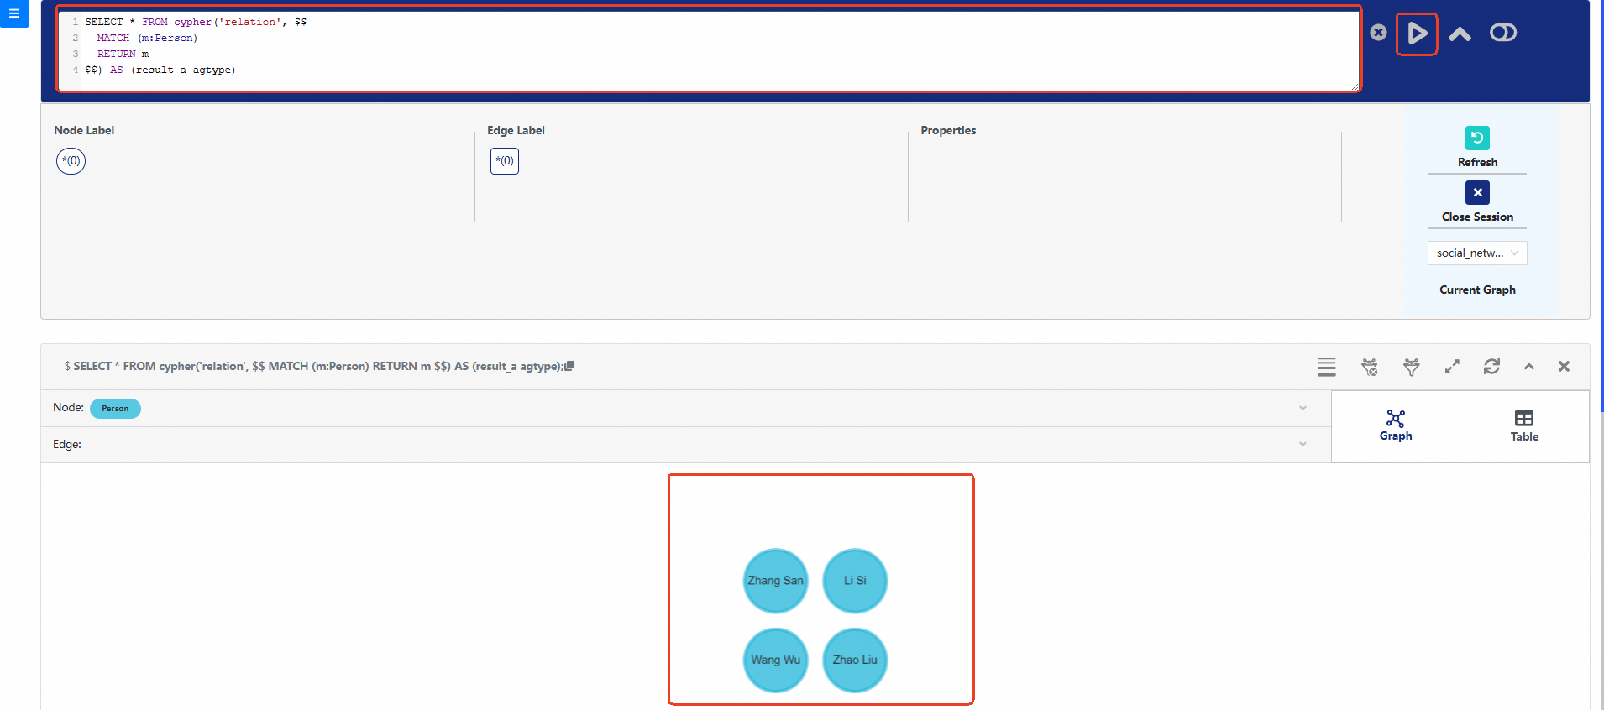Clear the query editor with the X icon
This screenshot has width=1604, height=710.
point(1378,33)
